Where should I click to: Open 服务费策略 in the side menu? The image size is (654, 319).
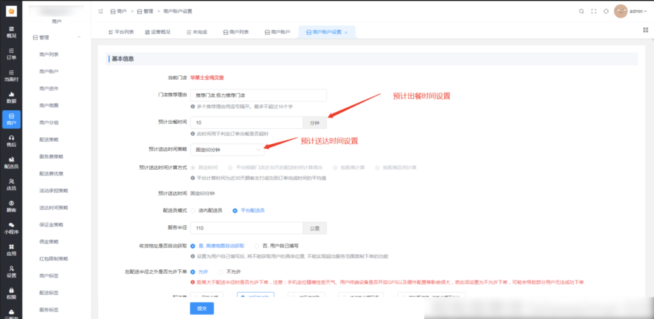[x=51, y=156]
